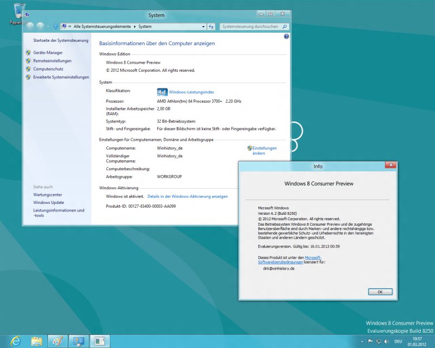Go up one level with Up arrow
The image size is (435, 348).
point(55,27)
